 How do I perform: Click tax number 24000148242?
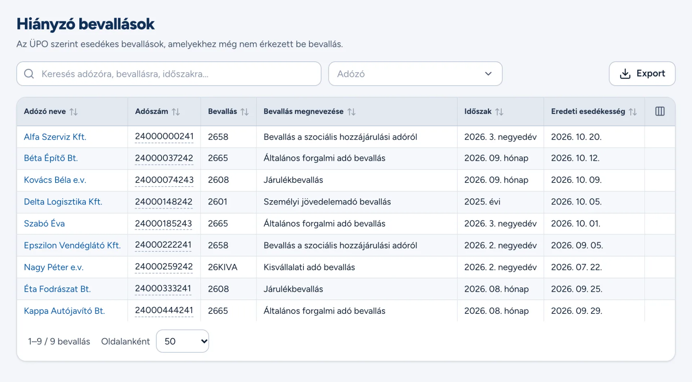164,202
